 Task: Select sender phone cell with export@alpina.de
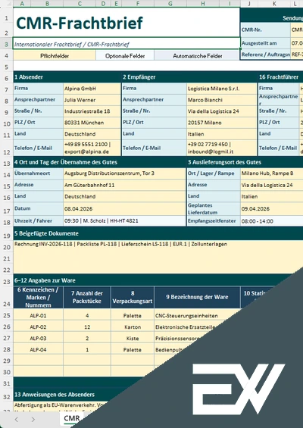pyautogui.click(x=92, y=148)
